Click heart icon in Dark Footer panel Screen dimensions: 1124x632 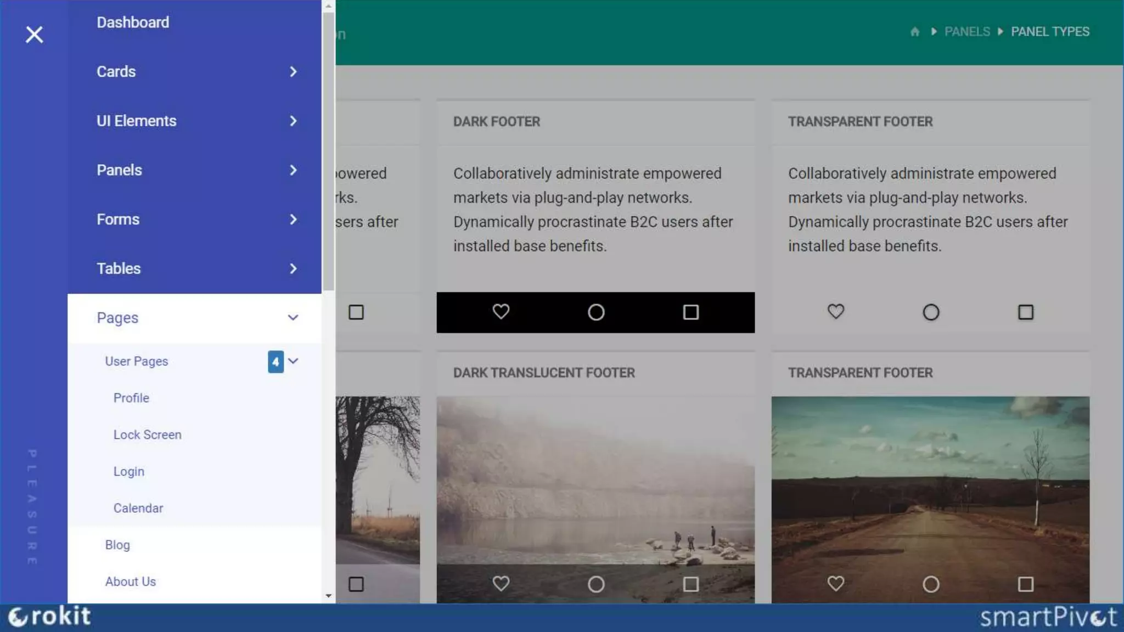[x=501, y=312]
